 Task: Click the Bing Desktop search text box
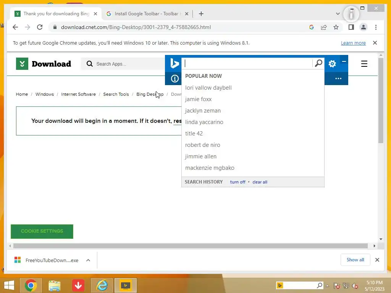tap(248, 64)
